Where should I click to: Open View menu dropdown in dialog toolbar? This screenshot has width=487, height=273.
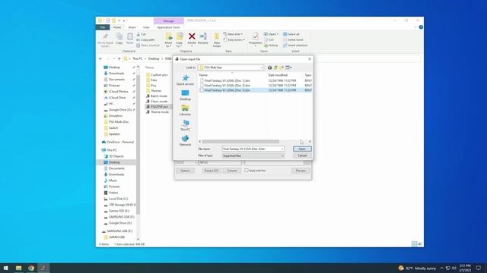288,67
